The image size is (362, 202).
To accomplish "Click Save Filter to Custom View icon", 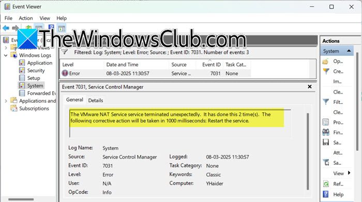I will point(326,163).
